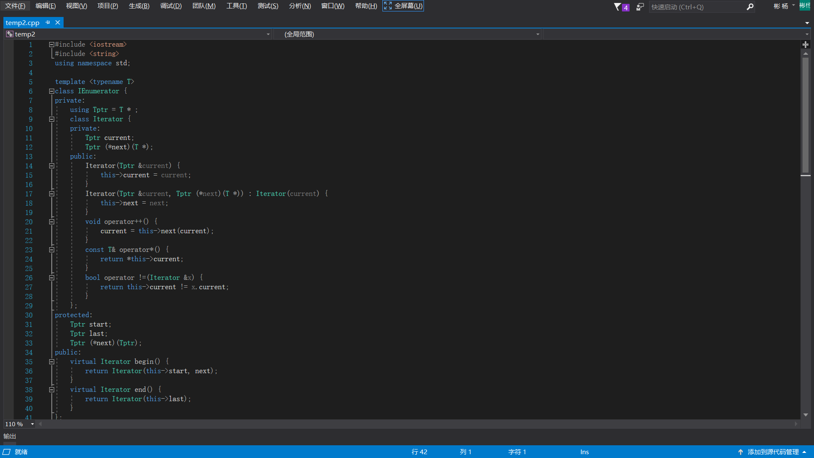Image resolution: width=814 pixels, height=458 pixels.
Task: Click 'protected:' on line 30
Action: pyautogui.click(x=73, y=315)
